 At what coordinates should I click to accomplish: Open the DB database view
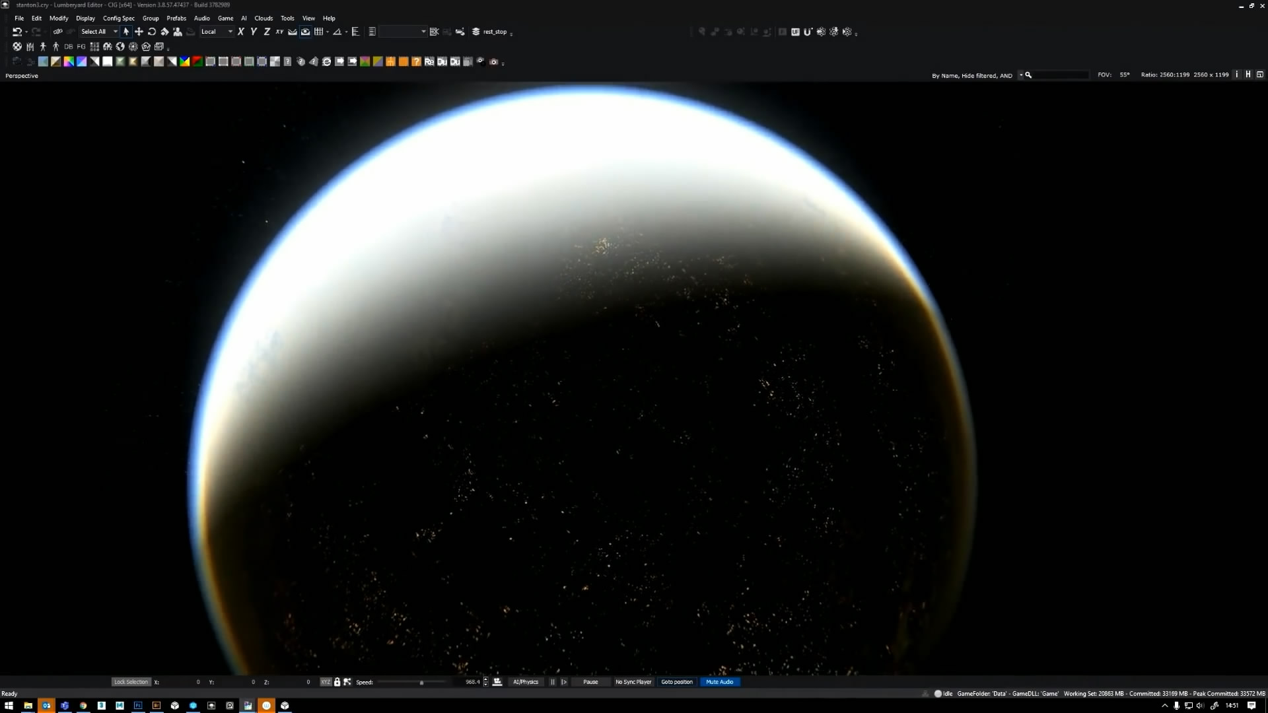[69, 47]
